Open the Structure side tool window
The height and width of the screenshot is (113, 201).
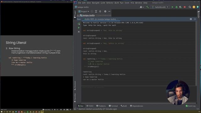pos(75,85)
